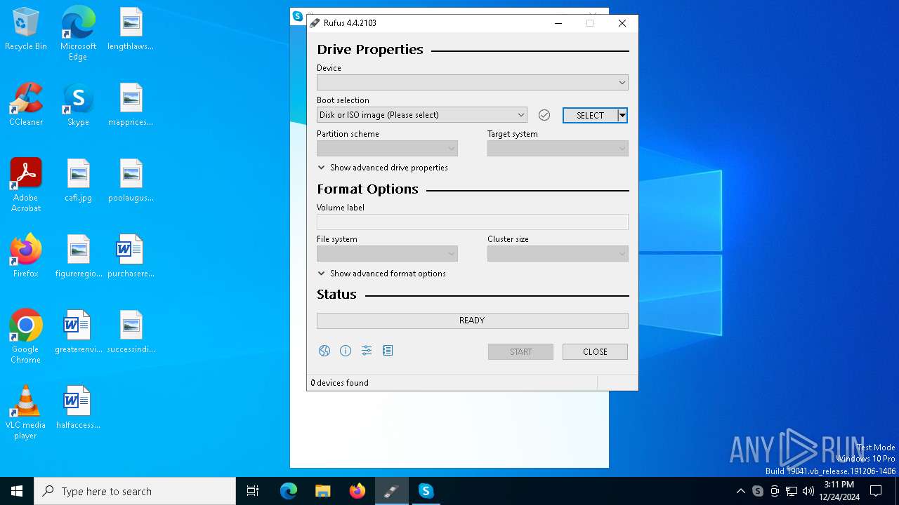The height and width of the screenshot is (505, 899).
Task: Click the Volume label input field
Action: 472,222
